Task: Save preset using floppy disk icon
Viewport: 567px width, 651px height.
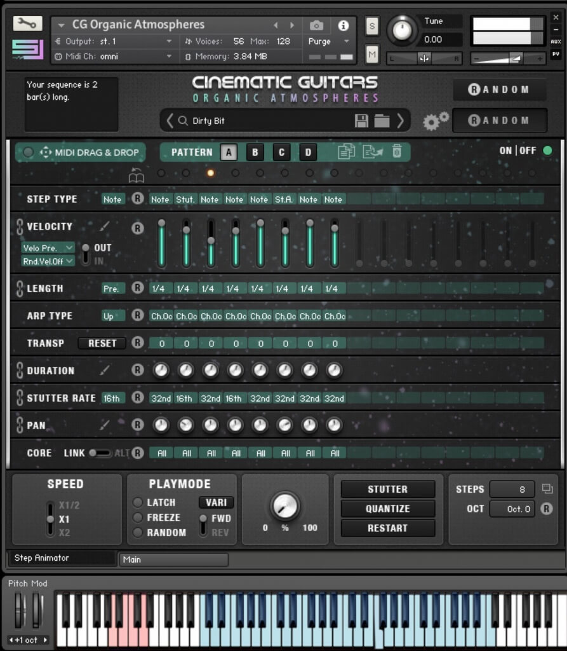Action: tap(361, 121)
